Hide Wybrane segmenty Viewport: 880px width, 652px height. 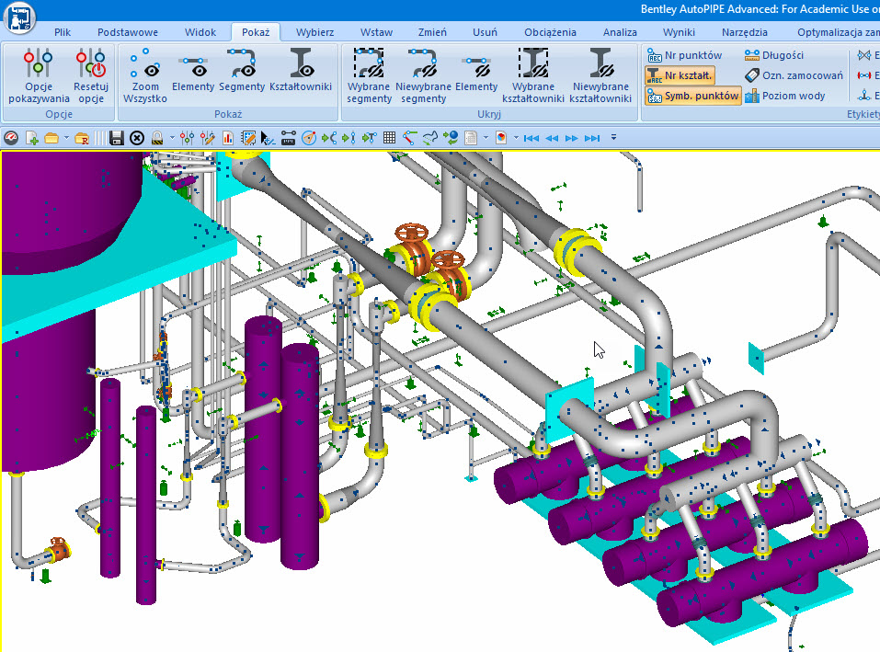(x=369, y=75)
